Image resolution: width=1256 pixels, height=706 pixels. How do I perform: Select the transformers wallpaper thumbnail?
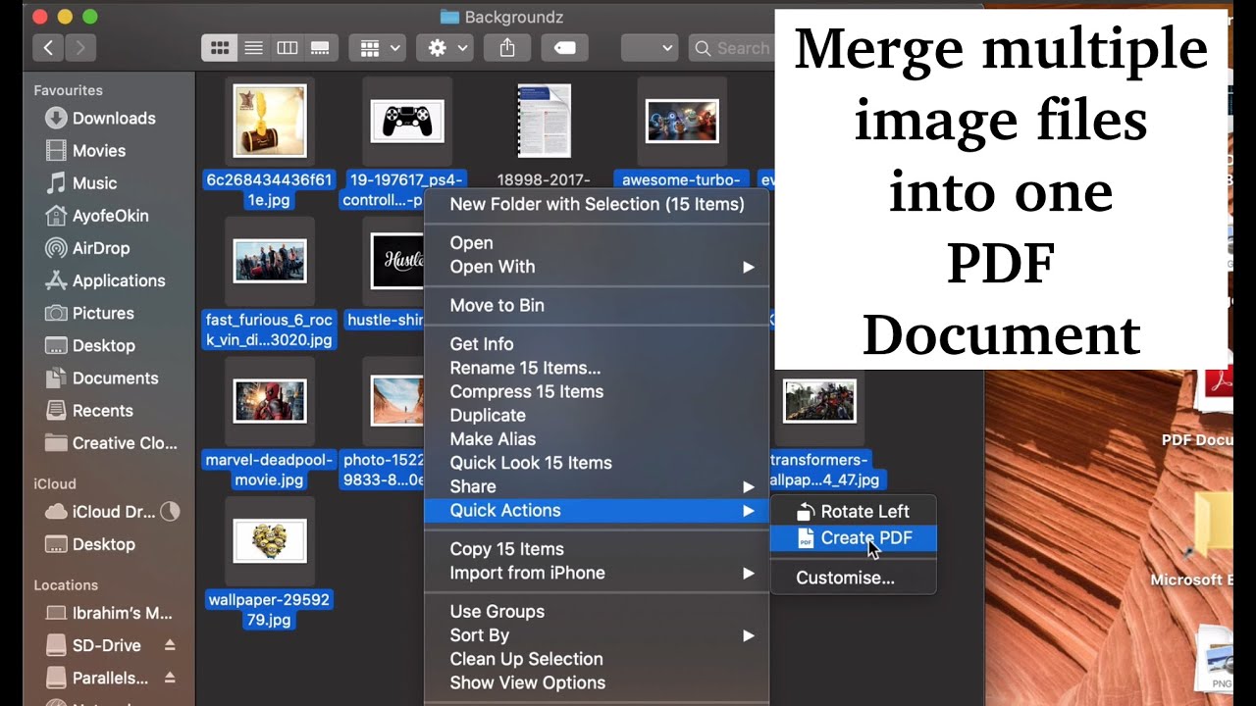[819, 401]
